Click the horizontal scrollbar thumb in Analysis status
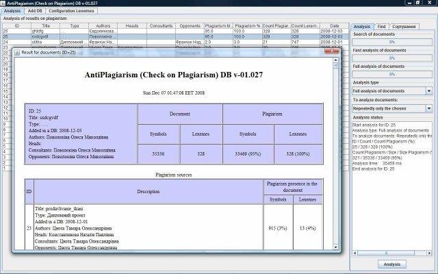The width and height of the screenshot is (438, 274). [386, 253]
